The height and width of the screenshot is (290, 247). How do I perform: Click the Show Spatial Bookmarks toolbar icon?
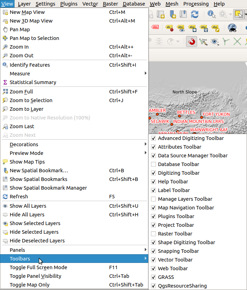pos(184,14)
